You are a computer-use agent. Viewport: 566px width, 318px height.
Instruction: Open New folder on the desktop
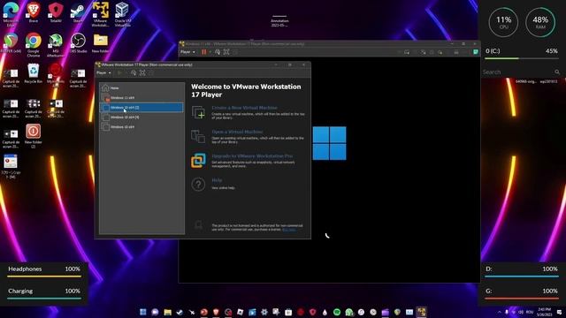pos(100,43)
